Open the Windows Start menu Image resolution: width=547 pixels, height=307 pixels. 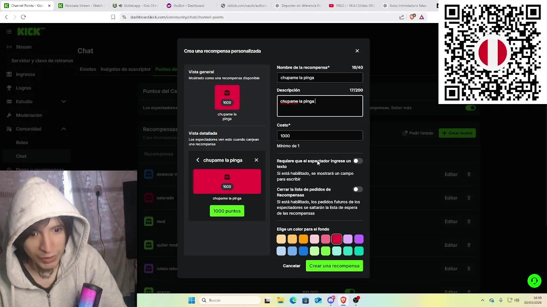point(191,300)
